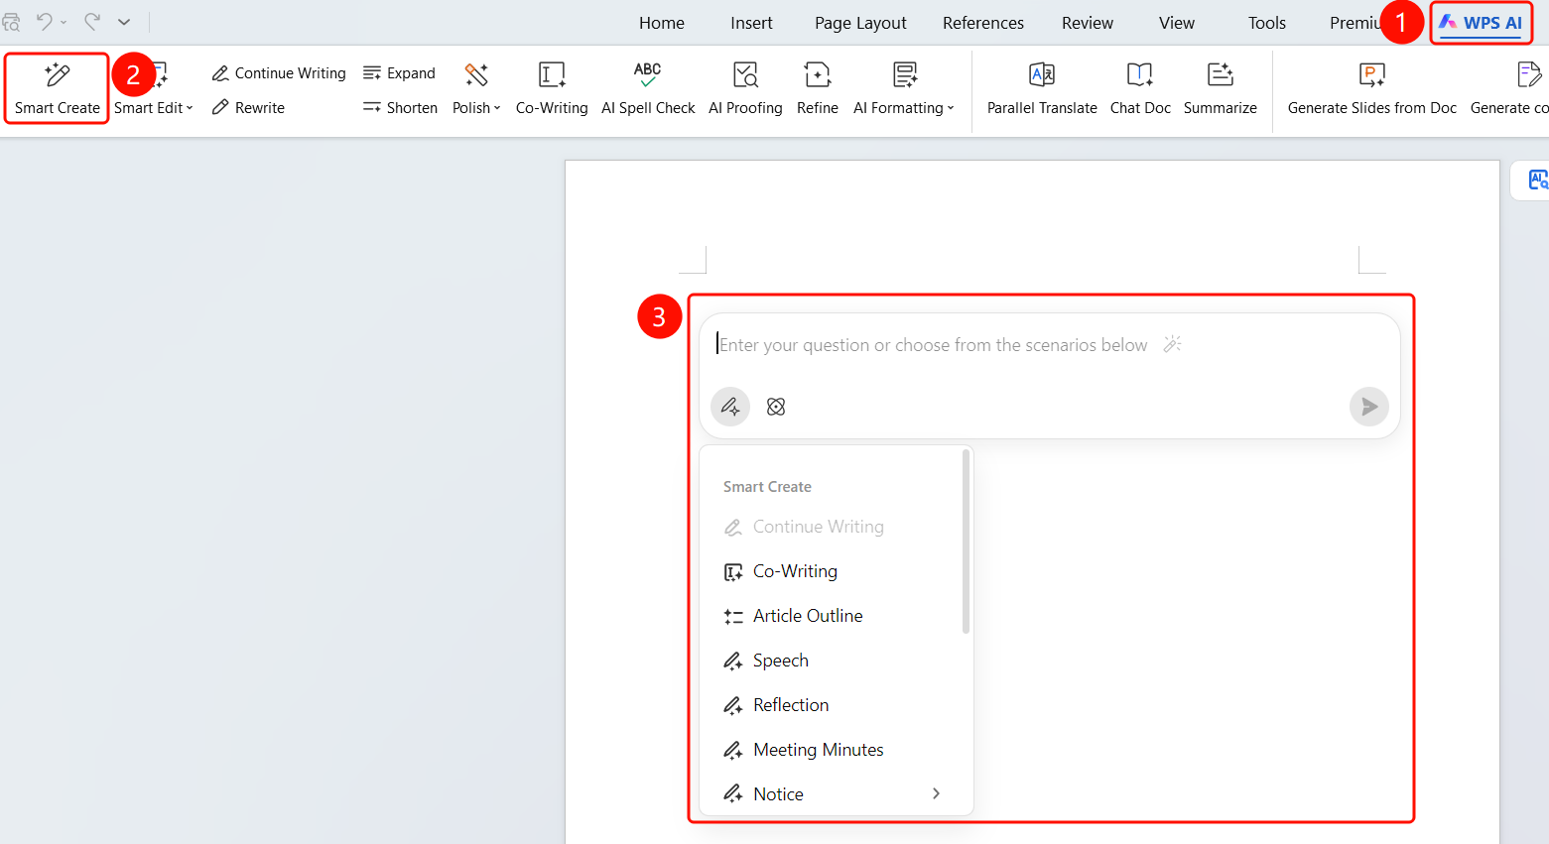Open the View tab
The height and width of the screenshot is (844, 1549).
(1177, 23)
